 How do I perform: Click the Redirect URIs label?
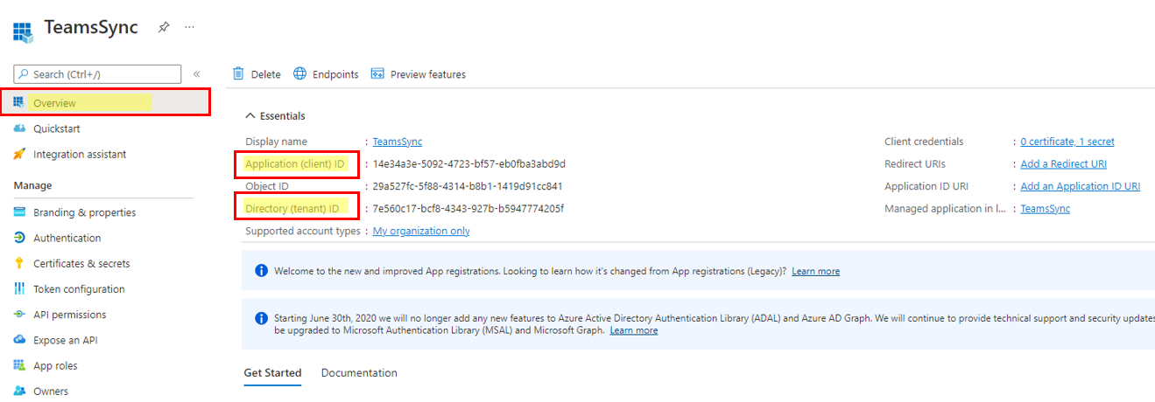click(915, 163)
